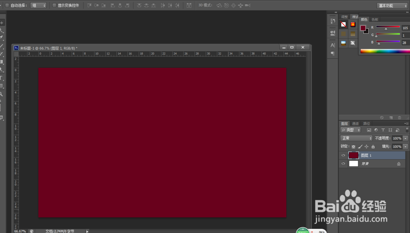The image size is (410, 233).
Task: Select 3D roll mode icon
Action: tap(226, 5)
